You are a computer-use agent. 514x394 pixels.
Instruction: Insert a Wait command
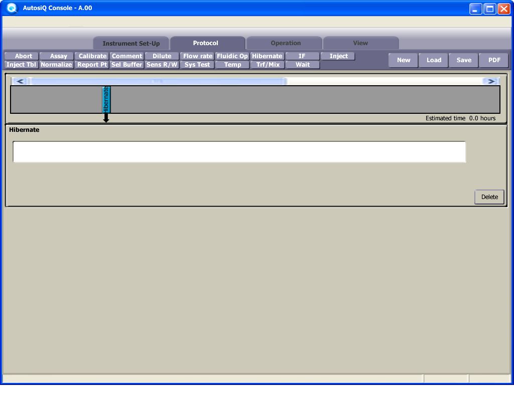302,65
